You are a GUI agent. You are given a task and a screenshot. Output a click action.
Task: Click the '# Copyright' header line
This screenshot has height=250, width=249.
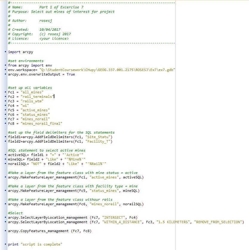[39, 34]
